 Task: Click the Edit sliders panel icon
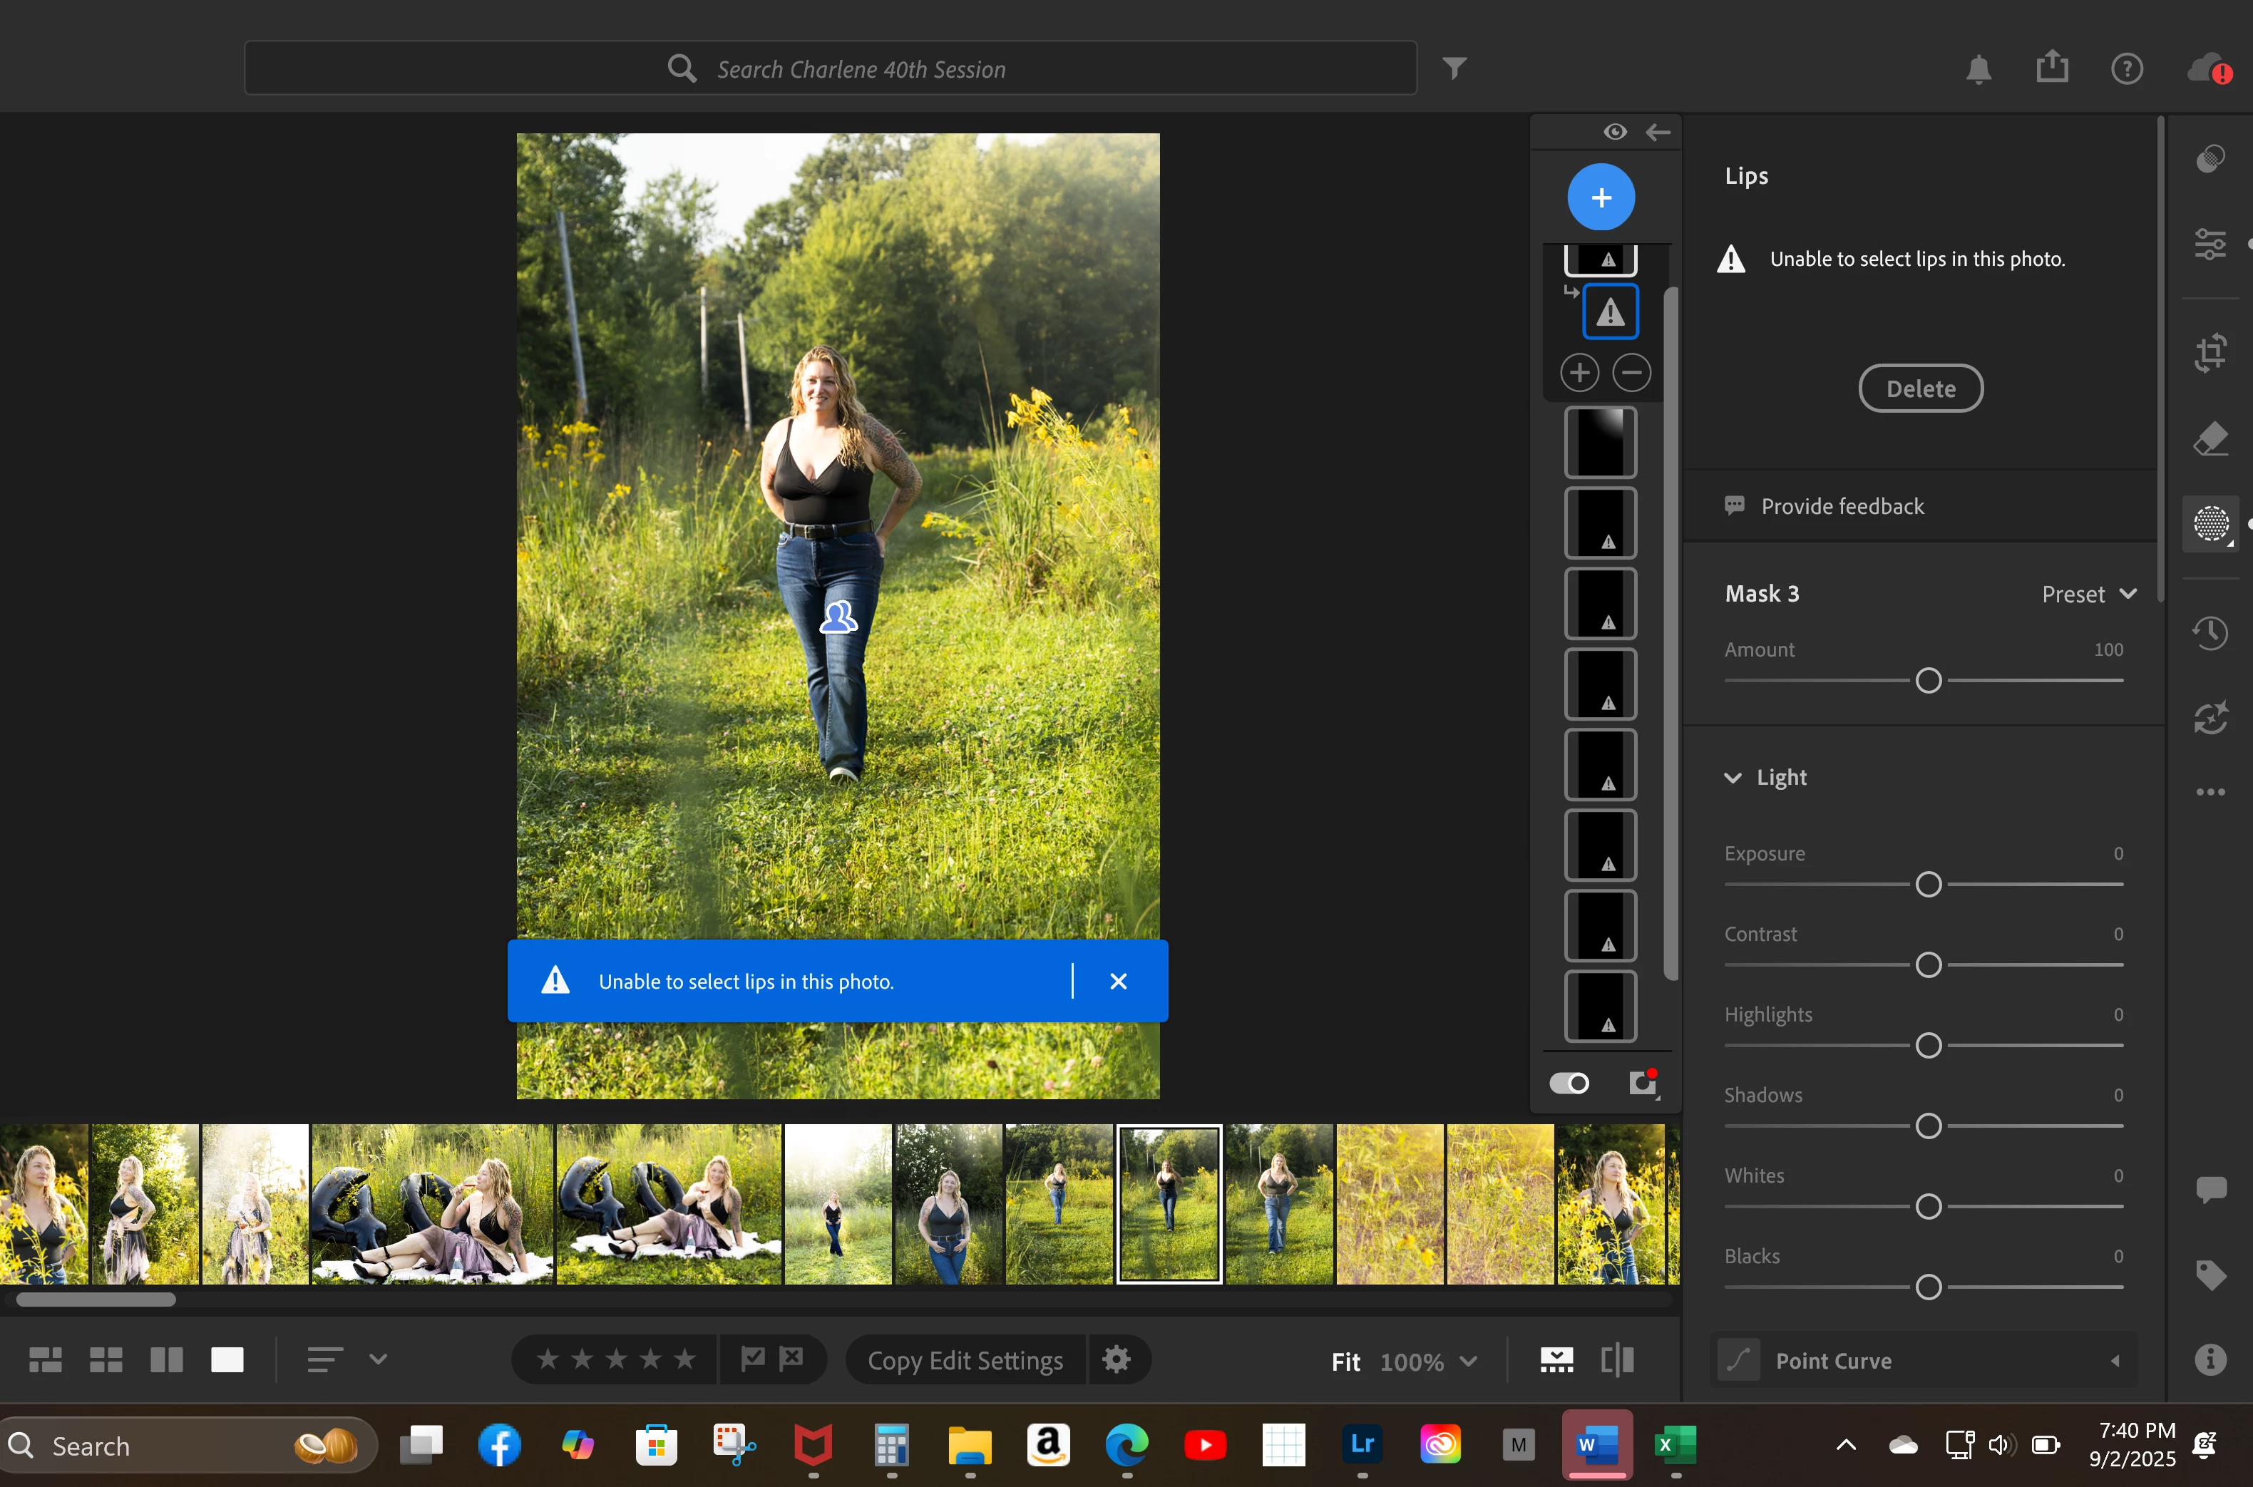click(x=2210, y=245)
